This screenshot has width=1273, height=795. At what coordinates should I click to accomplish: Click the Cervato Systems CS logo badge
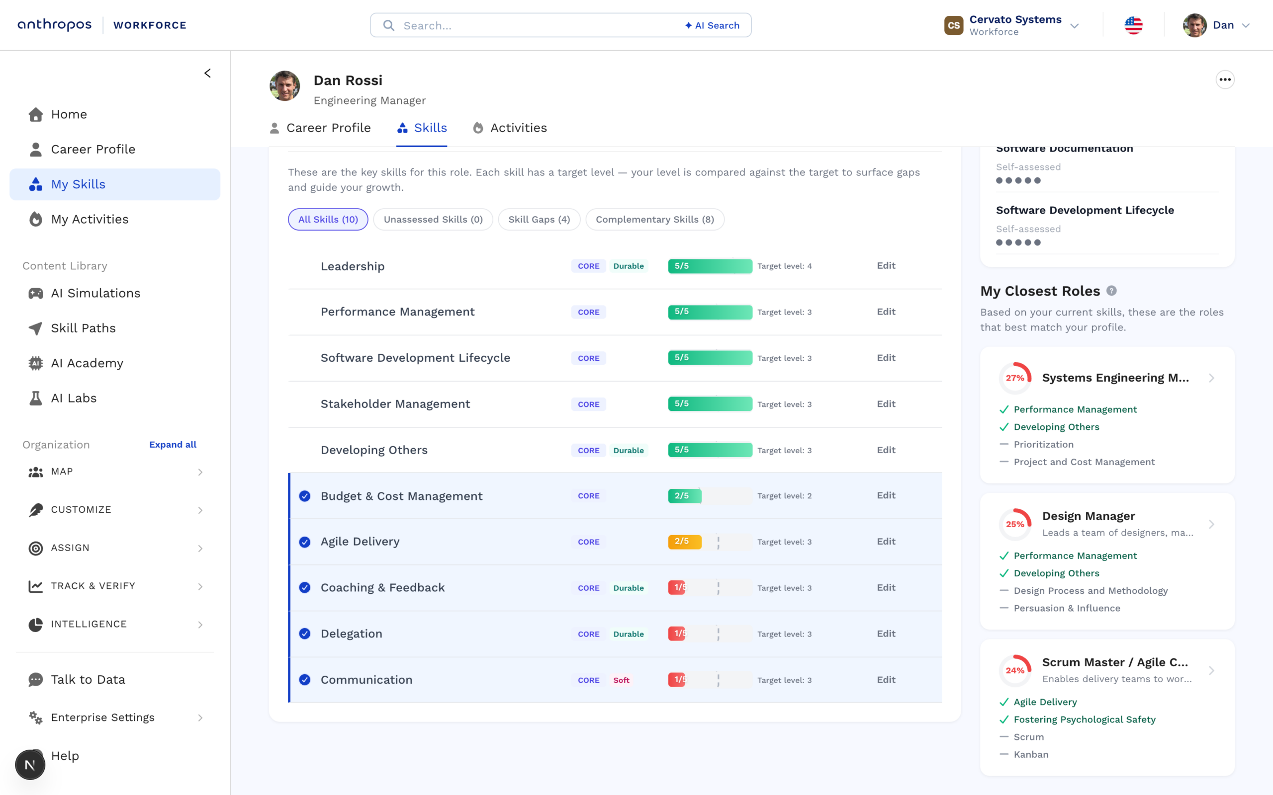(954, 25)
